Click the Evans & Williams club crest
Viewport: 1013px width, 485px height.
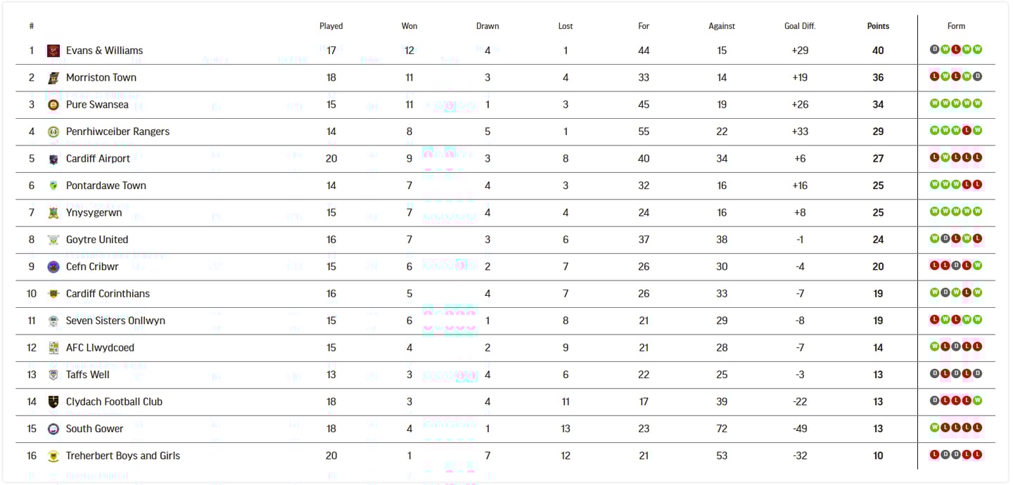(x=53, y=51)
